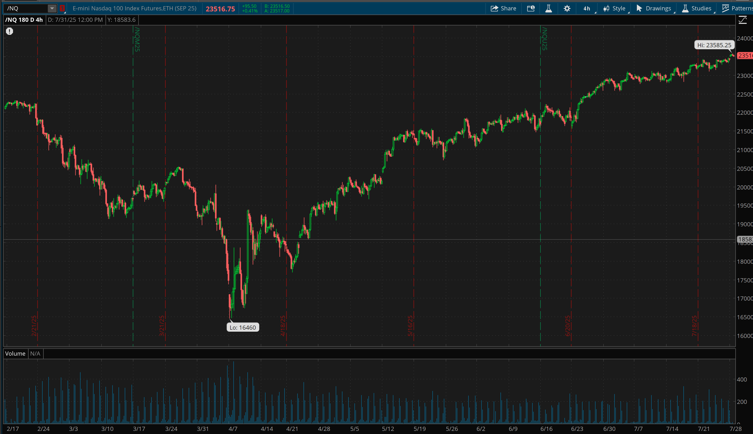
Task: Click the Style candlestick icon
Action: [606, 8]
